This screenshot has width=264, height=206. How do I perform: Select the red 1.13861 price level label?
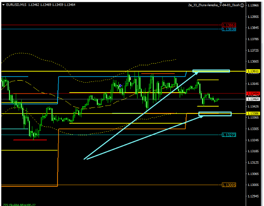tap(229, 25)
